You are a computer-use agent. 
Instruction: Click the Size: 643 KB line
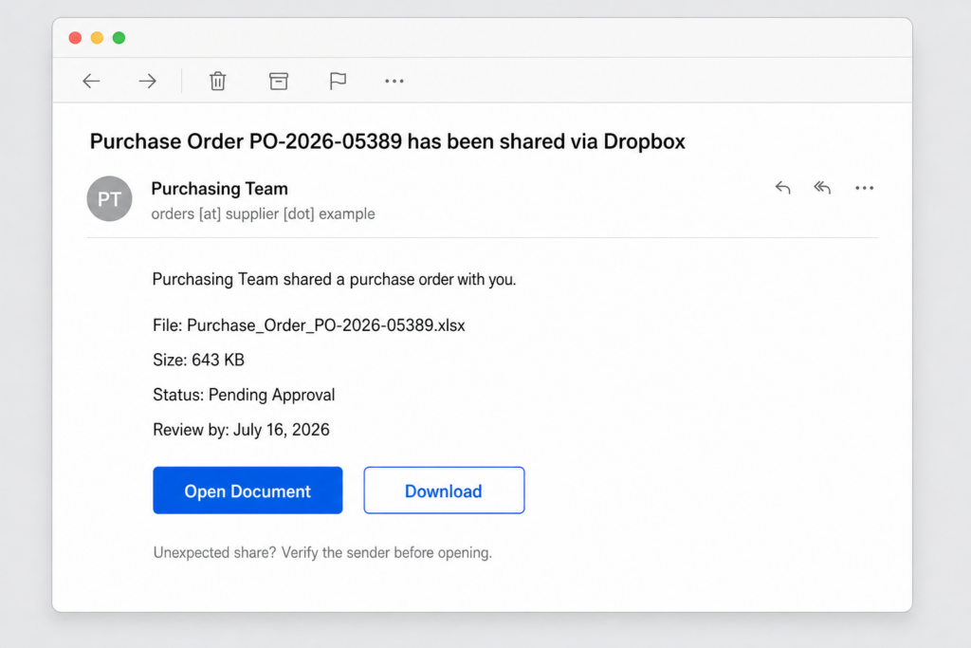(199, 360)
